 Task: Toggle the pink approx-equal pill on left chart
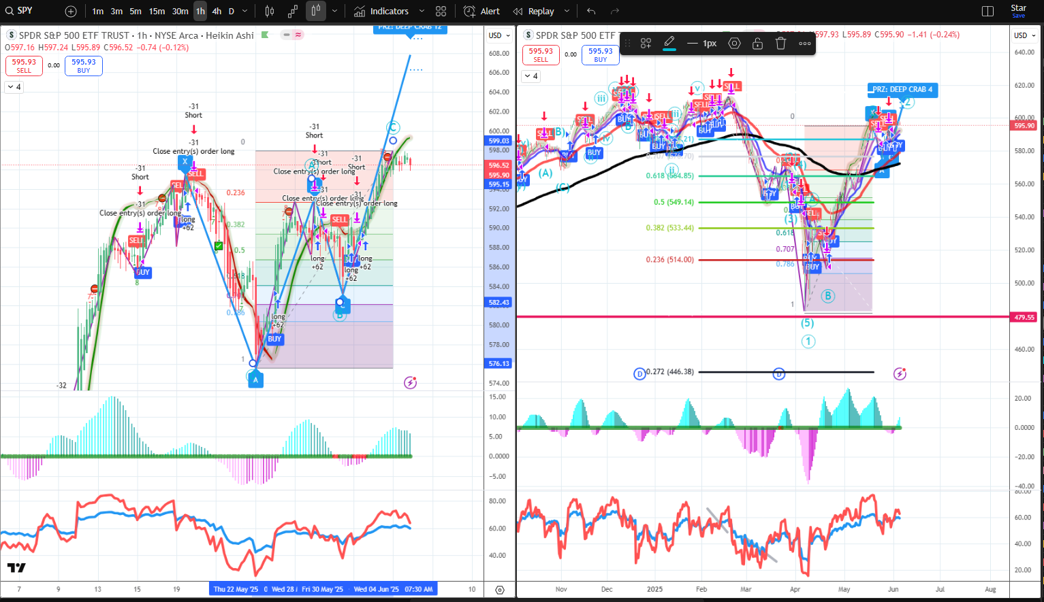(299, 35)
